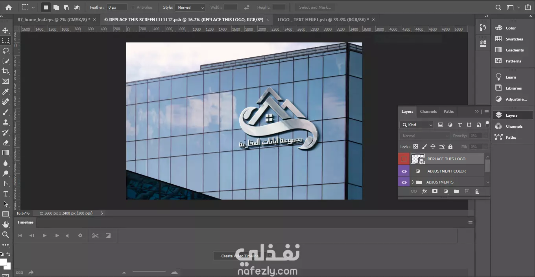Image resolution: width=535 pixels, height=277 pixels.
Task: Select the Clone Stamp tool
Action: (x=6, y=122)
